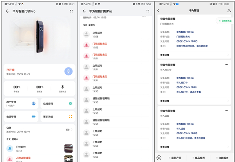
Task: Tap 更新时间: 05/14 15:56 in record list
Action: click(94, 18)
